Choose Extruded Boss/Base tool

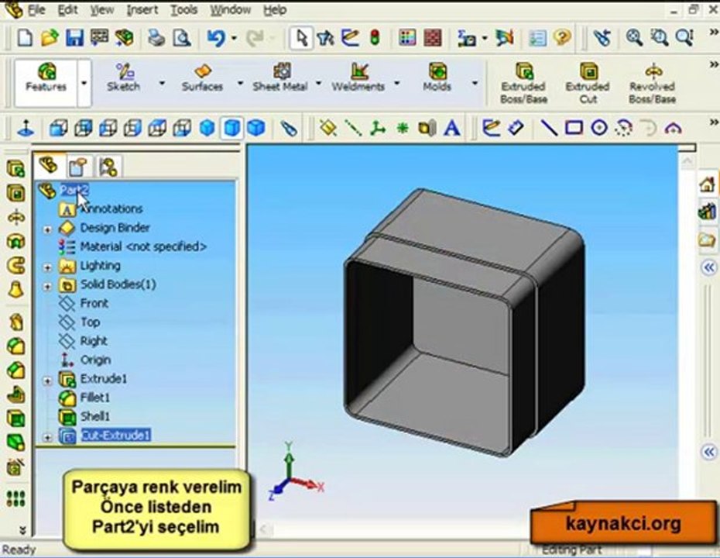523,83
